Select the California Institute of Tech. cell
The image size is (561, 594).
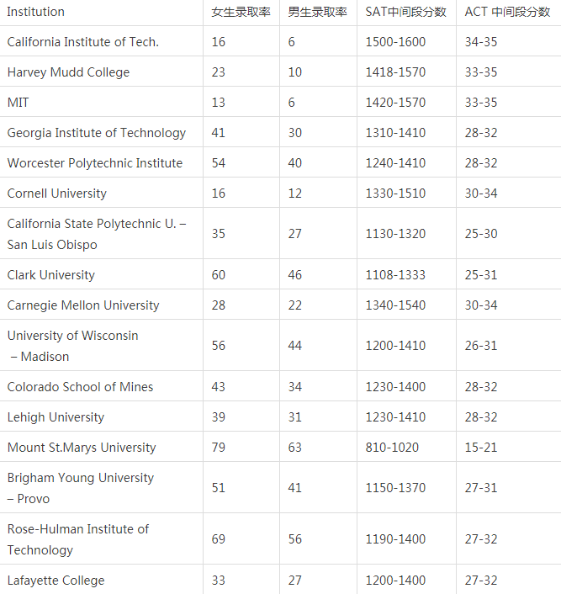82,42
